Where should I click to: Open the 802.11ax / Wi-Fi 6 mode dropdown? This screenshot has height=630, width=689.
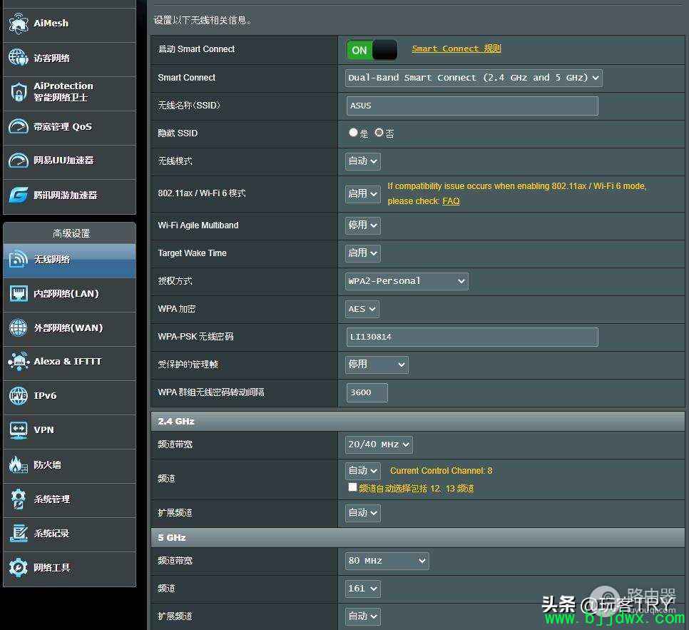(x=362, y=194)
